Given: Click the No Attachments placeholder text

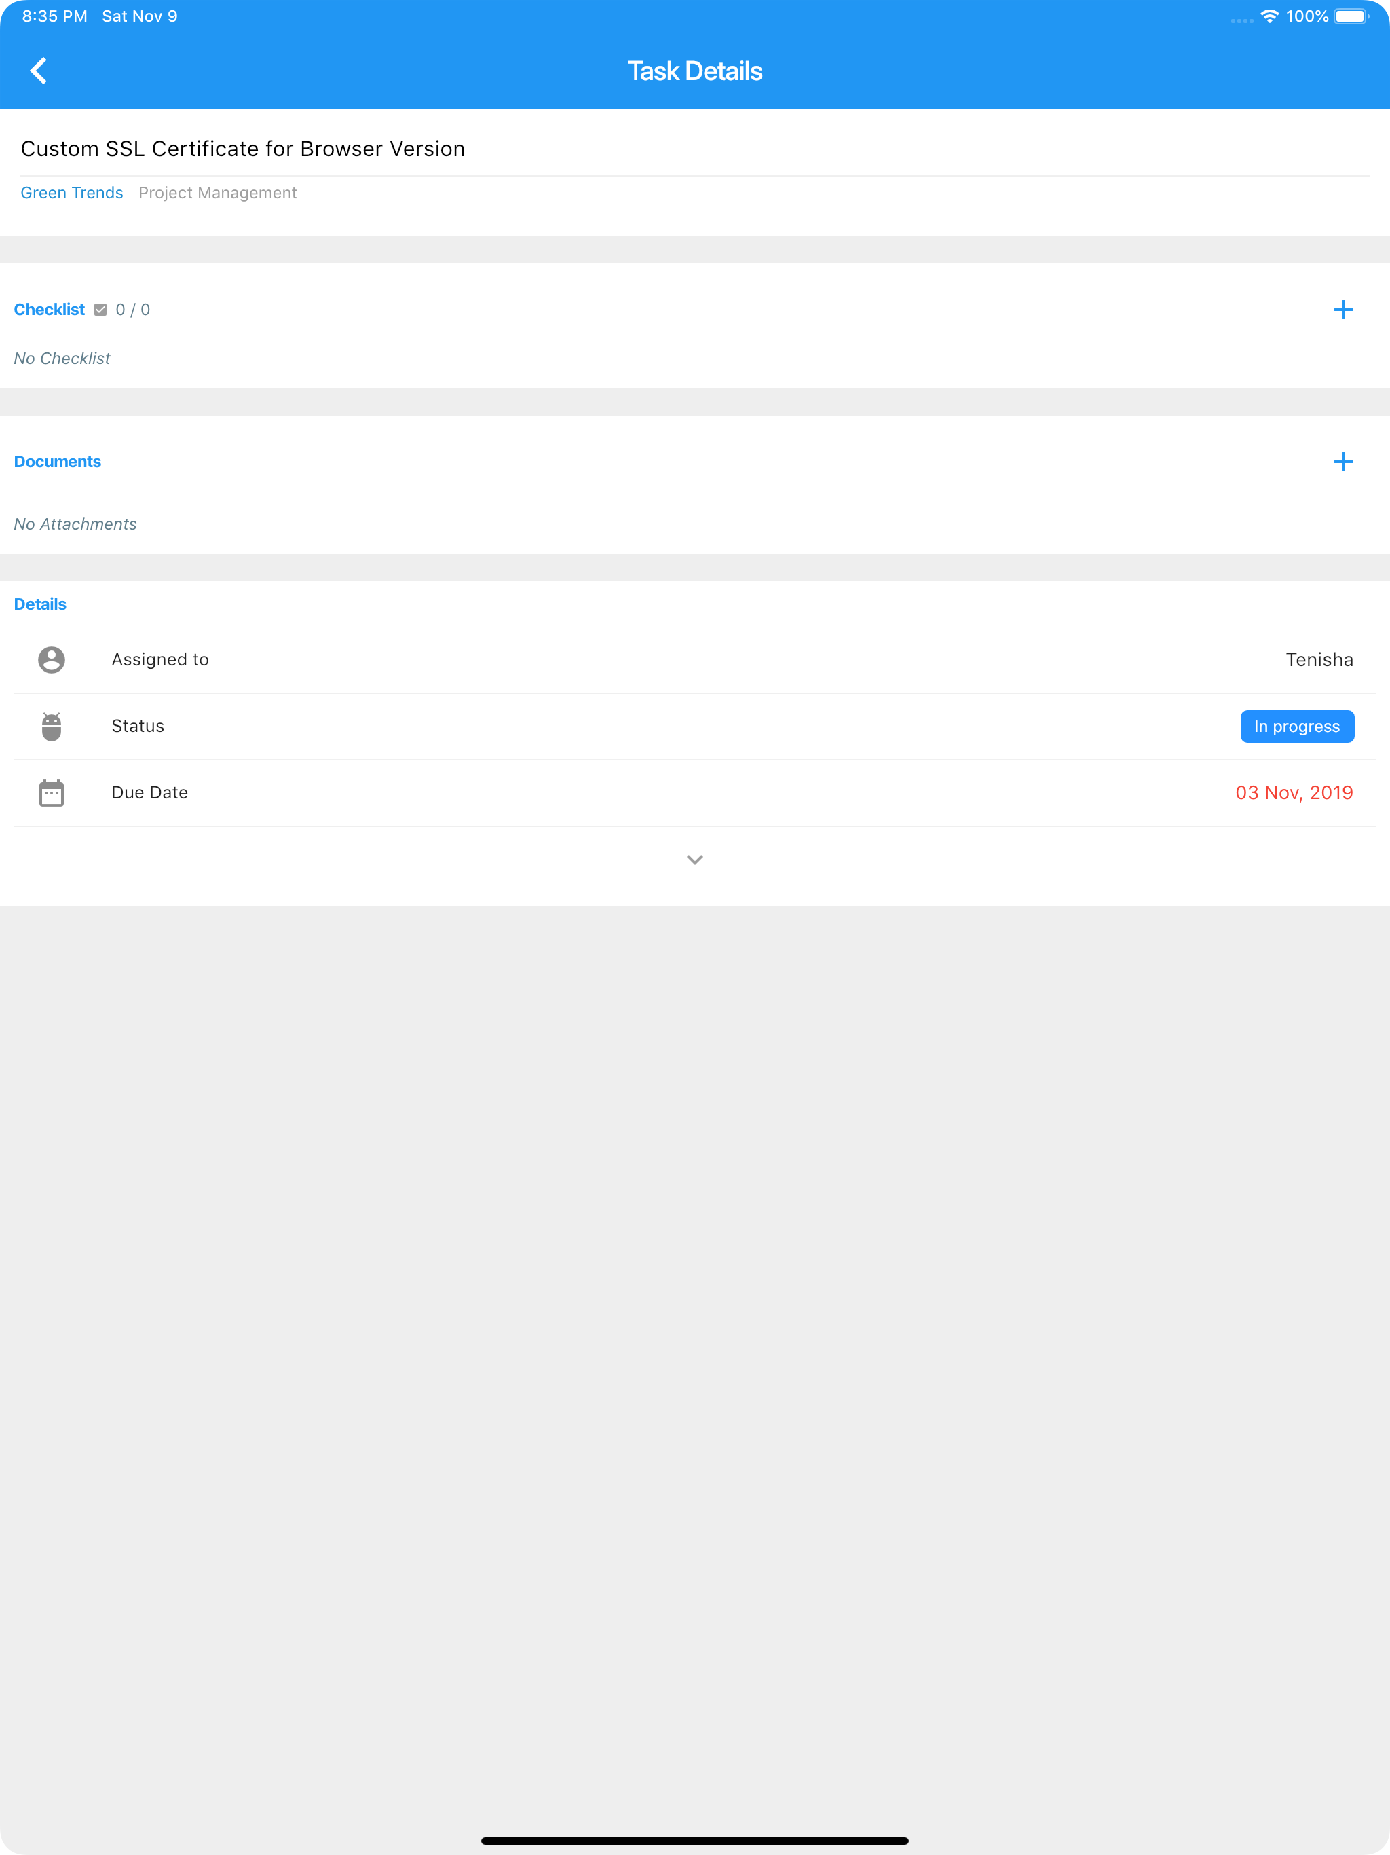Looking at the screenshot, I should pos(75,524).
